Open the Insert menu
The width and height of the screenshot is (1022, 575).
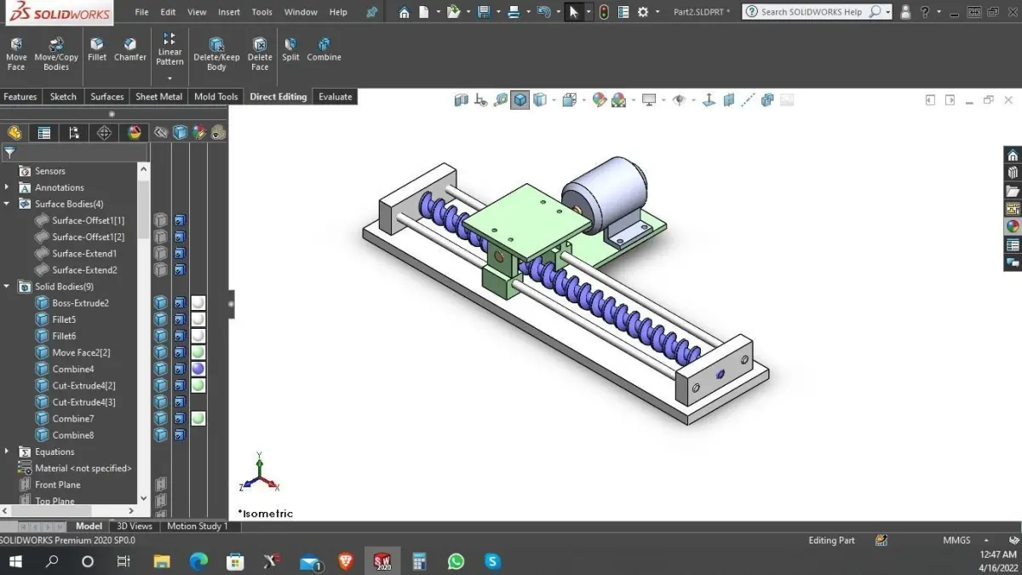coord(228,12)
